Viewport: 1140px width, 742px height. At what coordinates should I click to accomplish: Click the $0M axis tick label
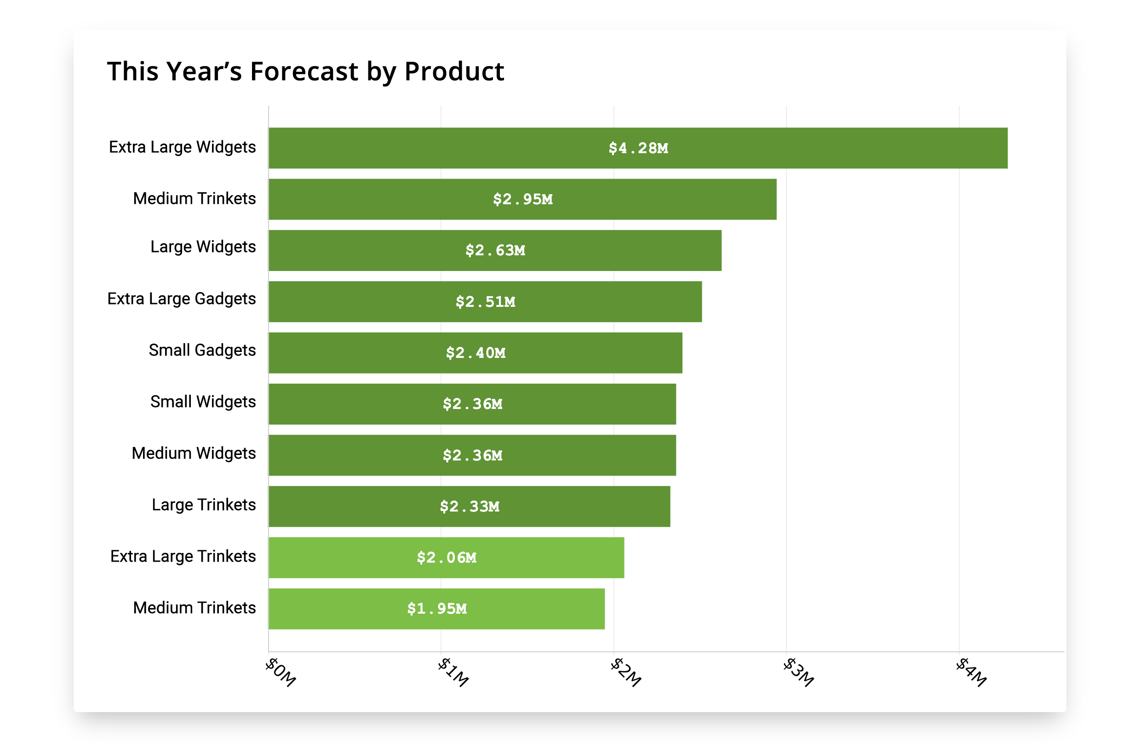coord(281,672)
